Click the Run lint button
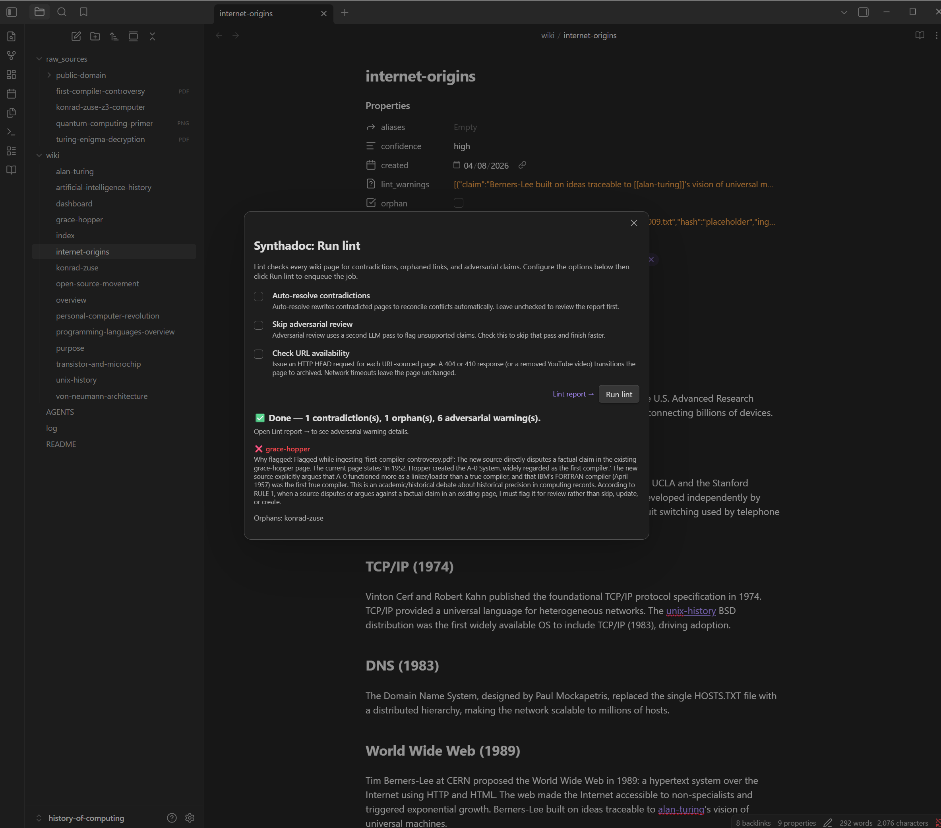Screen dimensions: 941x828 [x=619, y=395]
